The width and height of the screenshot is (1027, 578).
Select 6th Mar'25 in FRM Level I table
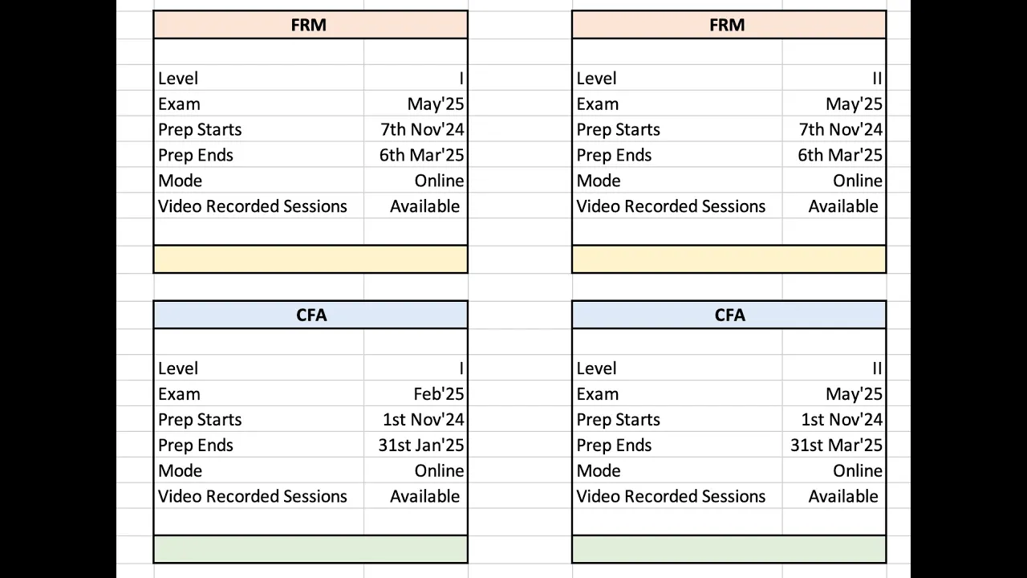click(x=416, y=156)
